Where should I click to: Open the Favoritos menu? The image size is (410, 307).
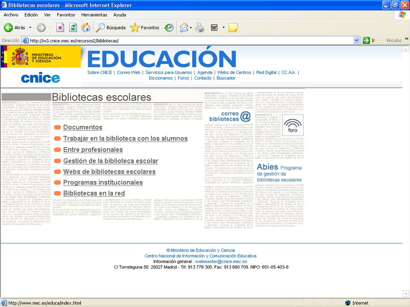pos(66,15)
